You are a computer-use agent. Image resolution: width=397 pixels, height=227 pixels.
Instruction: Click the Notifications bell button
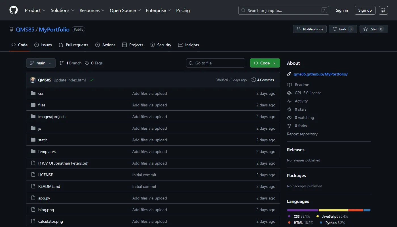click(x=310, y=29)
